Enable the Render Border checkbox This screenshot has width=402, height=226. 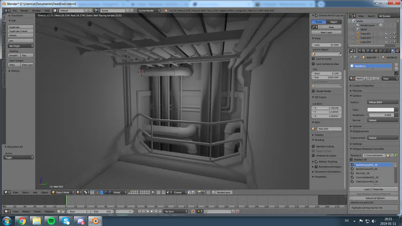point(314,91)
